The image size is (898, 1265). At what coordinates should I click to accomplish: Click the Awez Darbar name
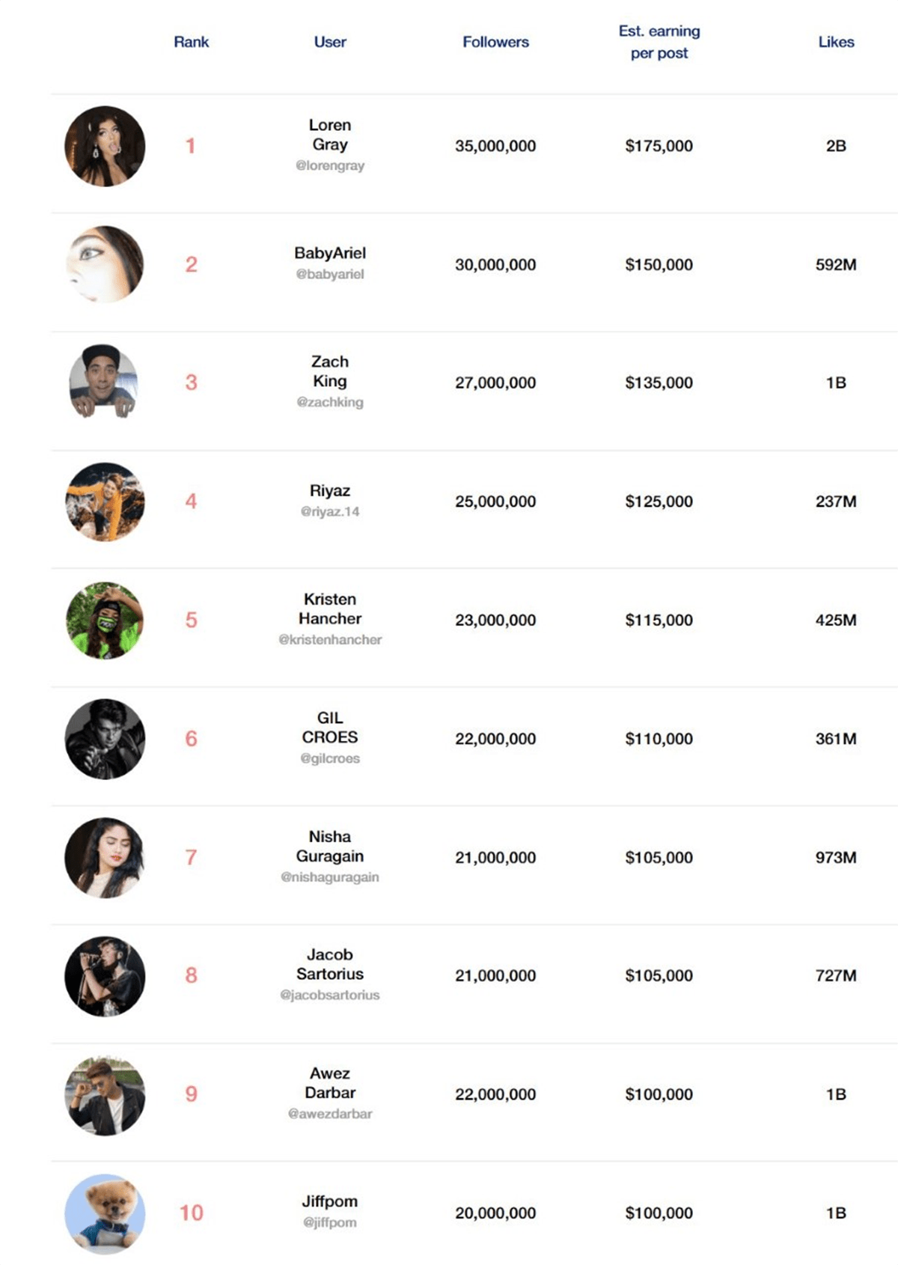click(330, 1083)
